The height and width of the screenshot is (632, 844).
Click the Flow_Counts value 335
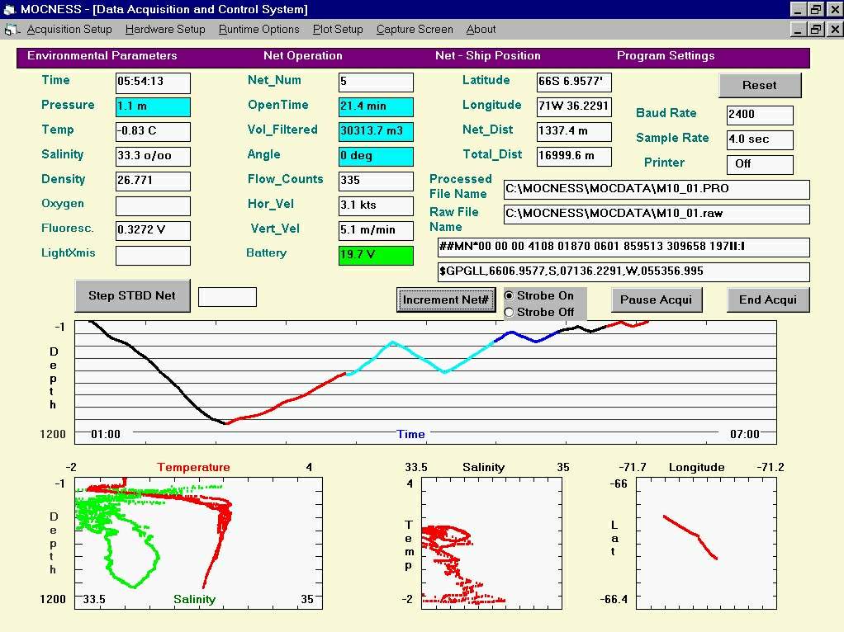point(376,181)
